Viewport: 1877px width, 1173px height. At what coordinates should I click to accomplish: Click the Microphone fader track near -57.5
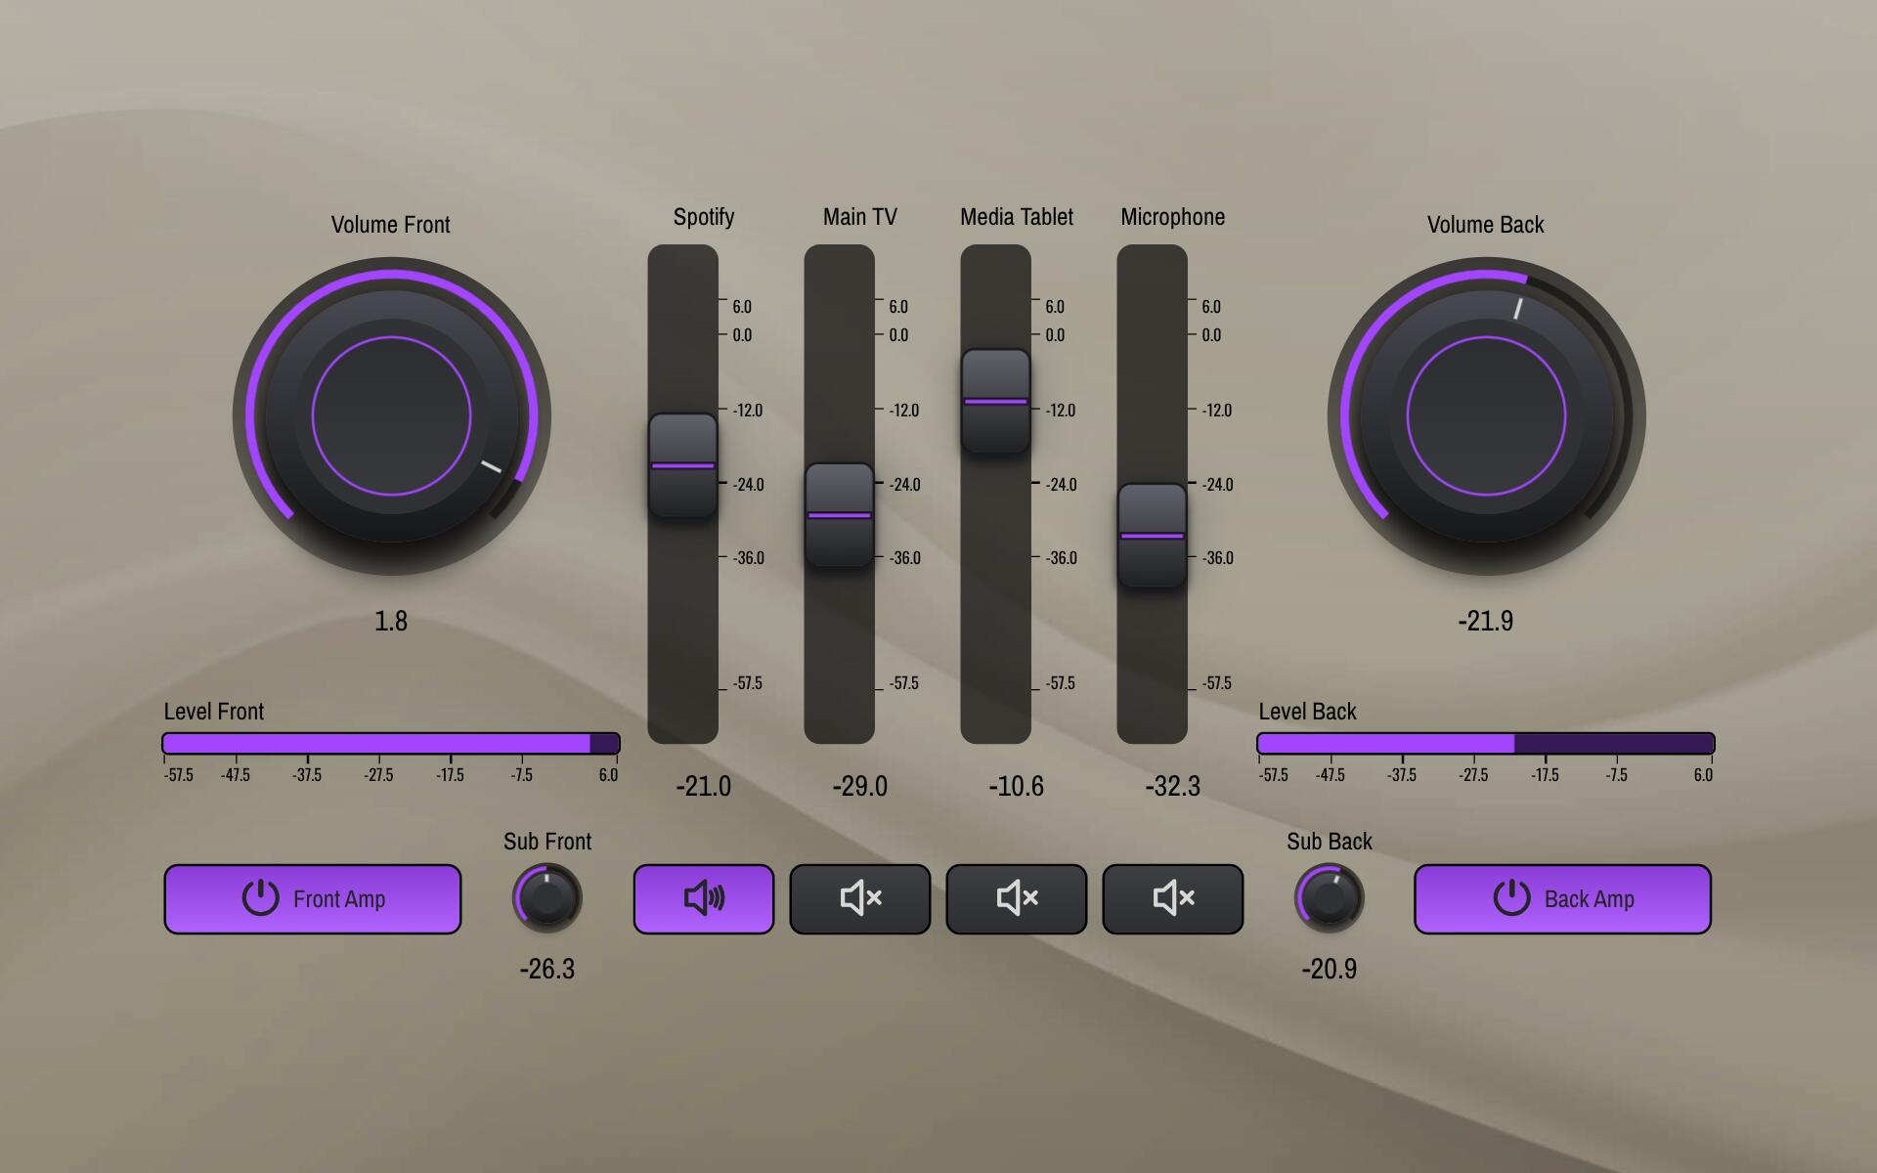coord(1152,688)
